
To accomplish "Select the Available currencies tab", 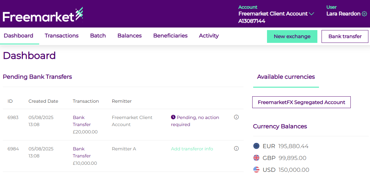I will coord(286,77).
